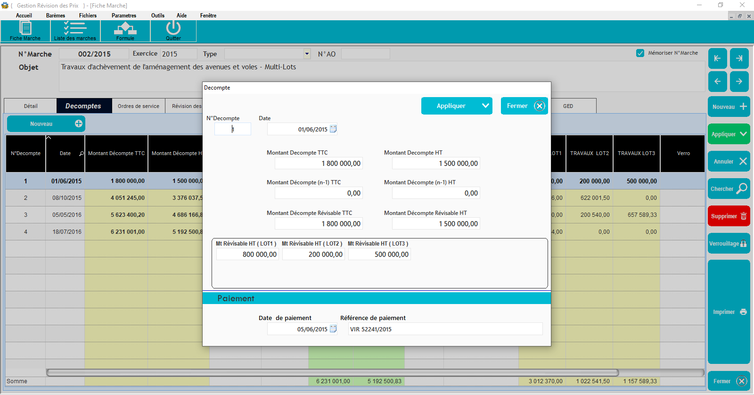Click the Formule toolbar icon
Viewport: 754px width, 395px height.
(x=125, y=31)
